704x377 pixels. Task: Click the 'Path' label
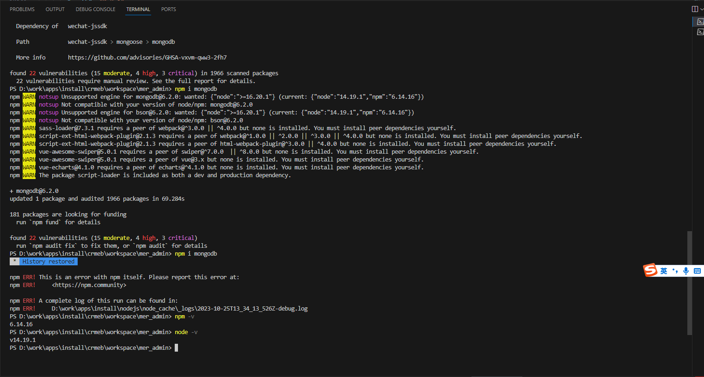pyautogui.click(x=23, y=42)
